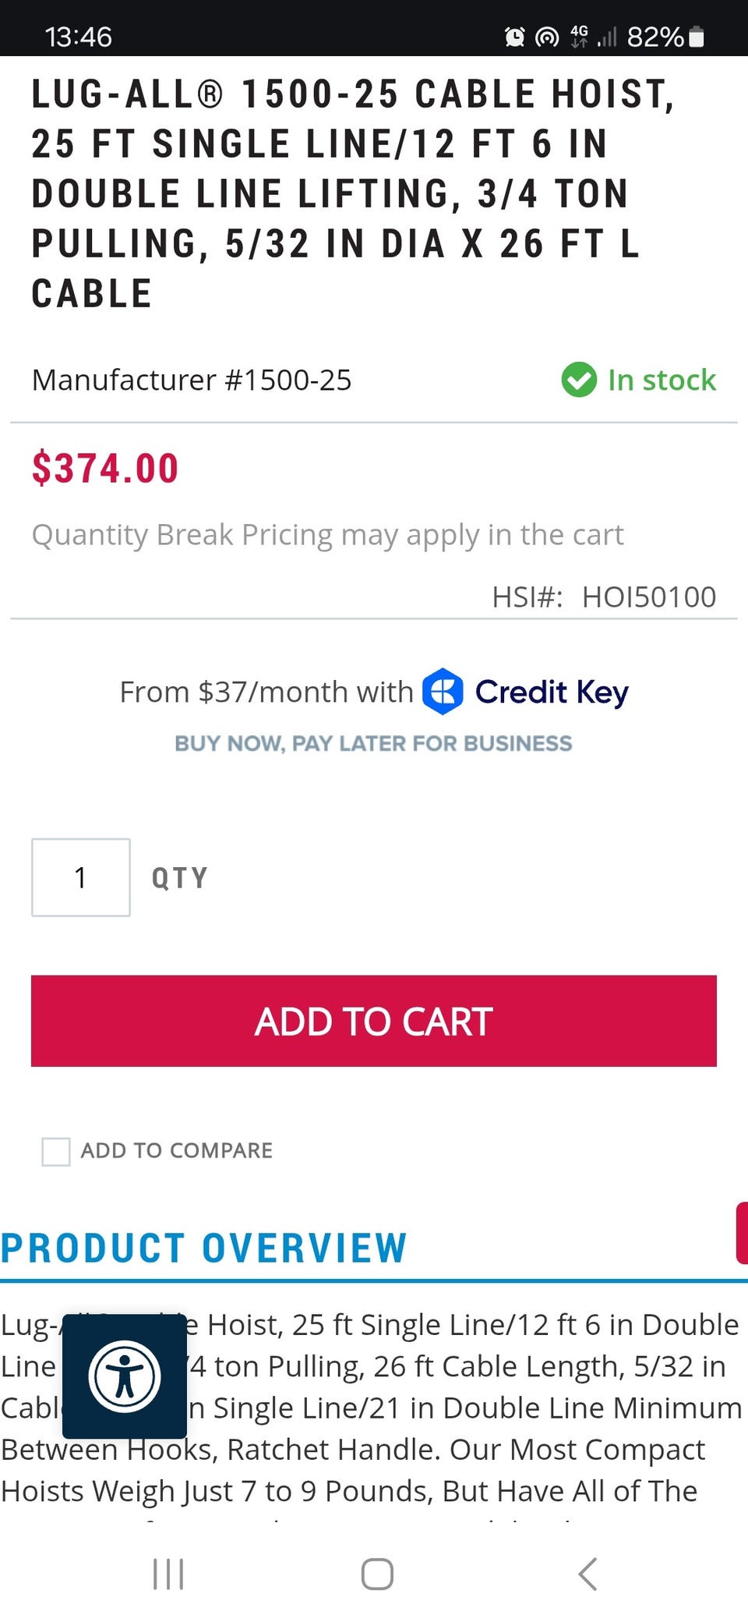
Task: Tap the 4G signal indicator icon
Action: [x=579, y=37]
